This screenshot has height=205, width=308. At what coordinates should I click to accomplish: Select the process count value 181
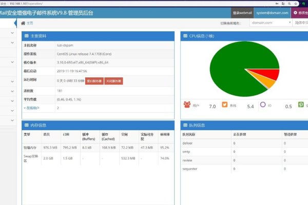coord(60,91)
